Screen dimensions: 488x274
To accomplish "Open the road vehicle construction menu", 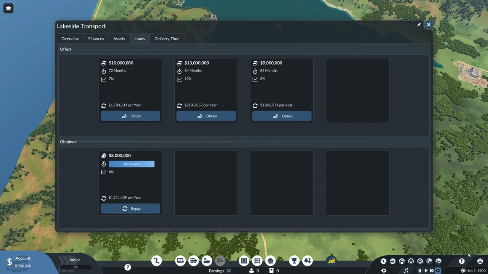I will (180, 261).
